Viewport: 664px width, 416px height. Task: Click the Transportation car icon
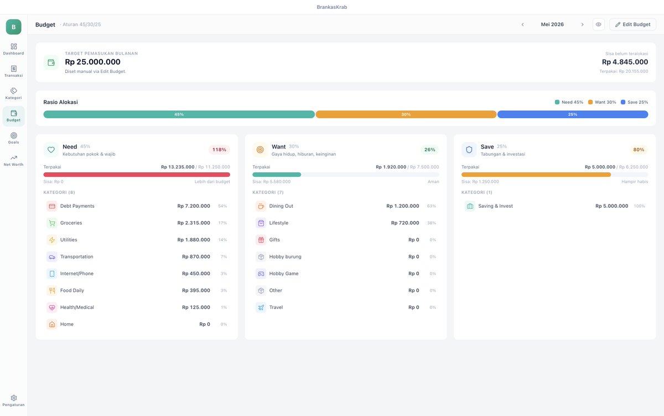51,257
